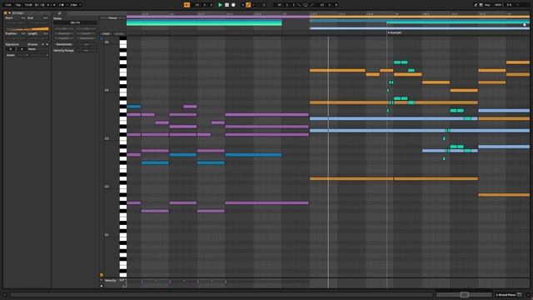The height and width of the screenshot is (300, 533).
Task: Click the orange lane toggle icon above Velocity
Action: tap(102, 275)
